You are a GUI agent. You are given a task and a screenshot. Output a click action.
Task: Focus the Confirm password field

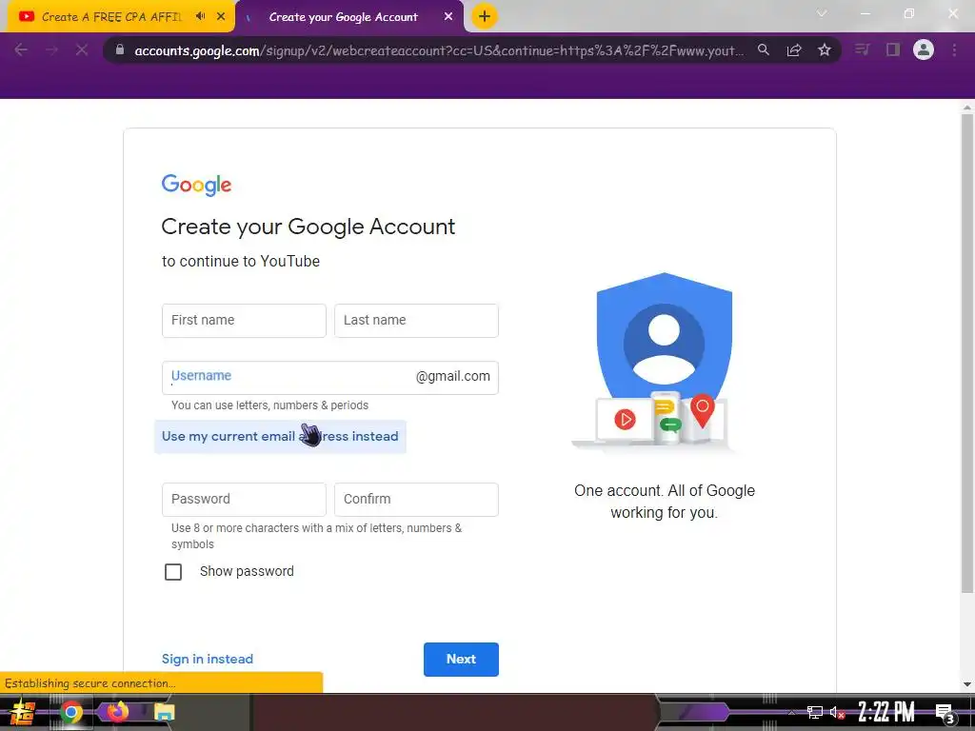click(x=416, y=500)
